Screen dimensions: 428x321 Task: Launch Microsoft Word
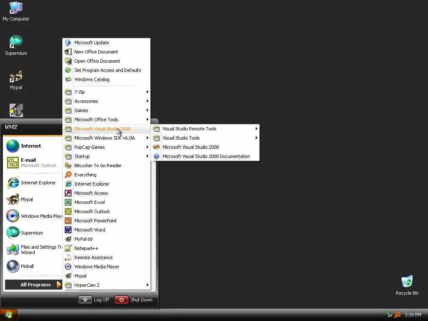pos(107,230)
